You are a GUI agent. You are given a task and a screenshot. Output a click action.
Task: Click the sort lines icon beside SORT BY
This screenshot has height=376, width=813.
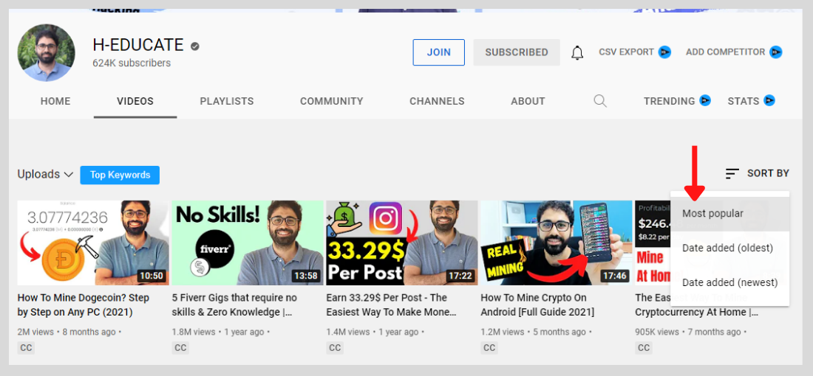732,174
